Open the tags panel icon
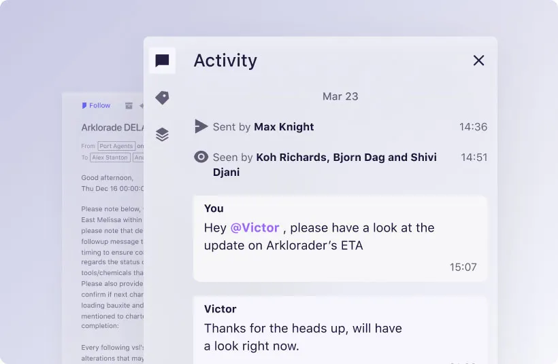 tap(162, 98)
